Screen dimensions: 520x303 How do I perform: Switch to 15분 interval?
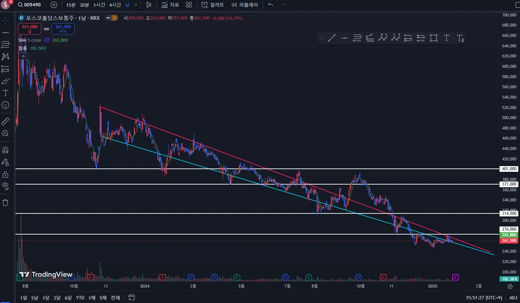(71, 5)
